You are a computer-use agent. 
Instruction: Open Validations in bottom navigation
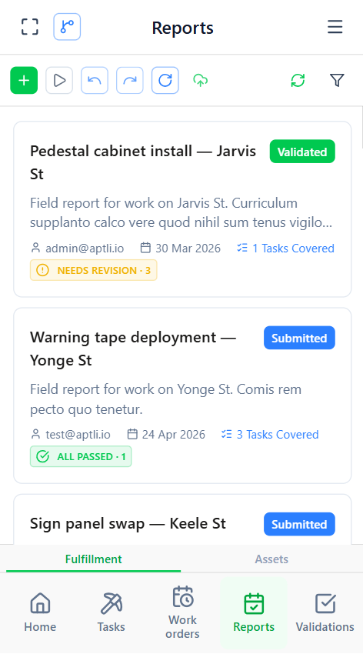point(325,612)
